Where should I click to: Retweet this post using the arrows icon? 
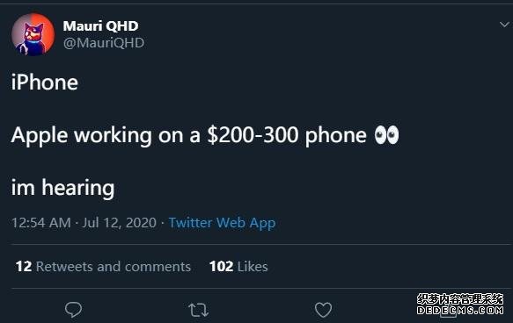point(199,311)
